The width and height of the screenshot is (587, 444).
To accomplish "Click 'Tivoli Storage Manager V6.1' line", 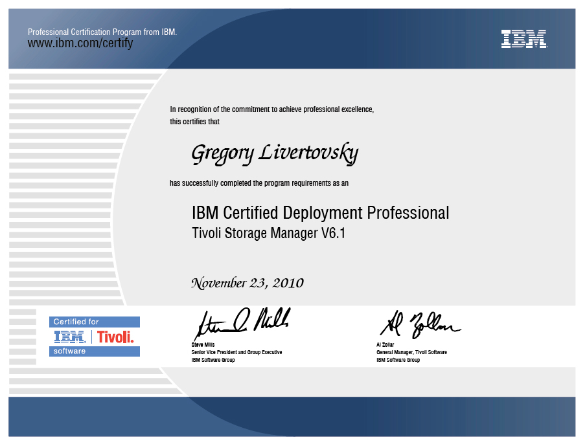I will pyautogui.click(x=268, y=233).
